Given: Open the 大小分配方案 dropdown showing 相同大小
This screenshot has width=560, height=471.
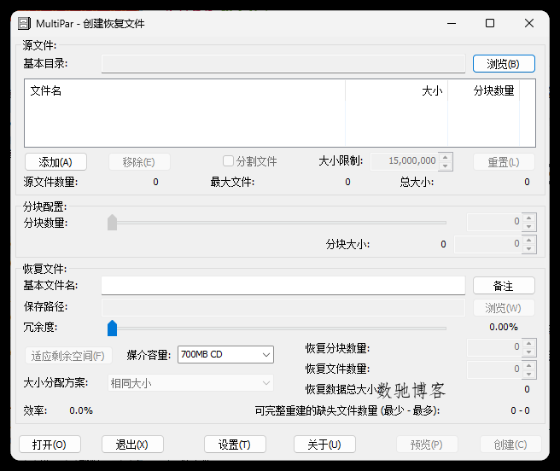Looking at the screenshot, I should (x=190, y=383).
